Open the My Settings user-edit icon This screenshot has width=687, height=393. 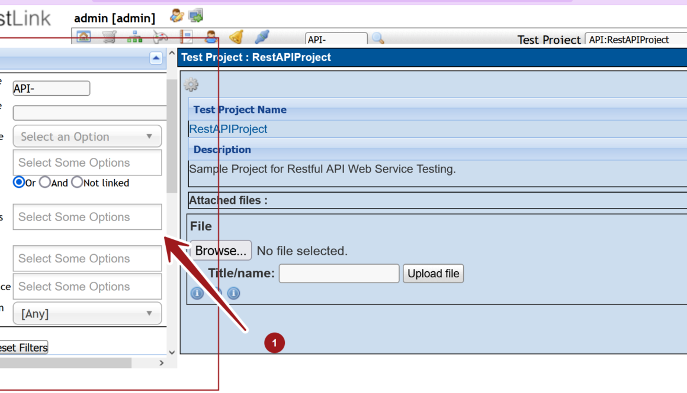pyautogui.click(x=176, y=16)
